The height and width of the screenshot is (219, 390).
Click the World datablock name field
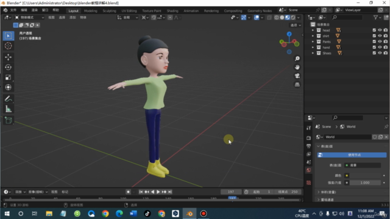pos(347,137)
